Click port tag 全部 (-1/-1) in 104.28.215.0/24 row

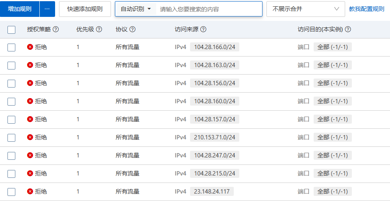coord(333,174)
